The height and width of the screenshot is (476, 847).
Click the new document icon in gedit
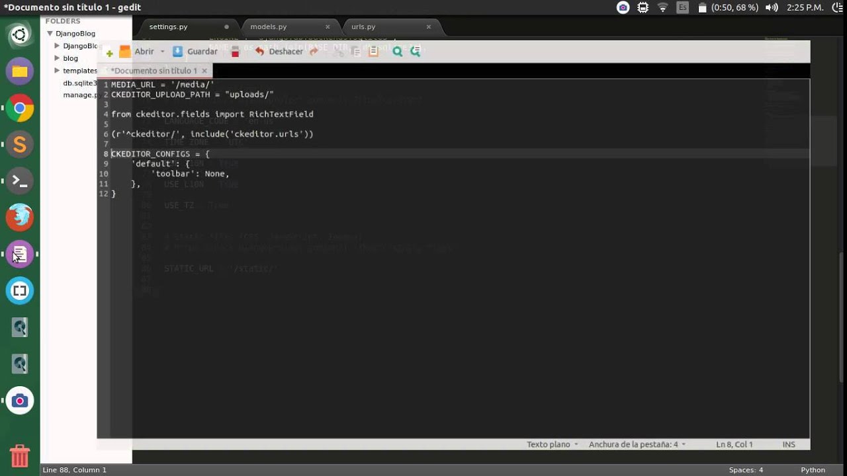(110, 52)
